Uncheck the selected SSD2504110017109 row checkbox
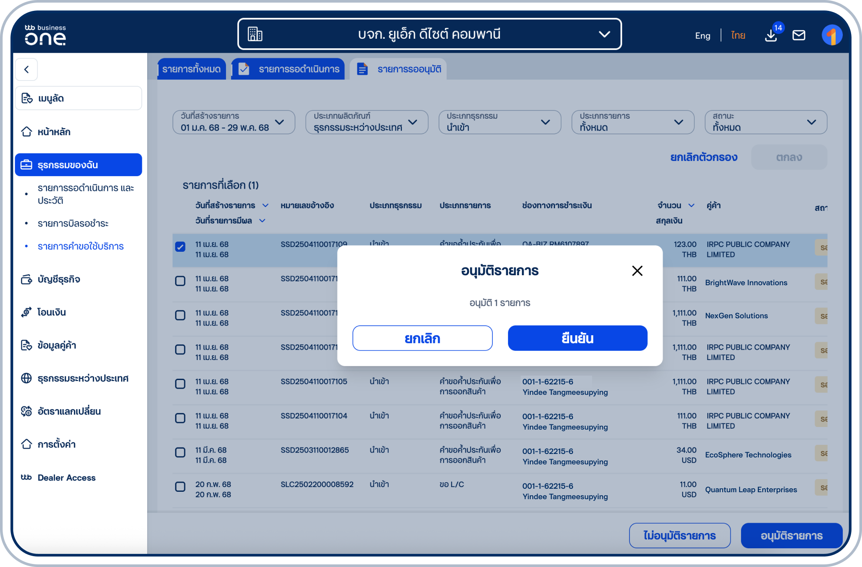 180,247
